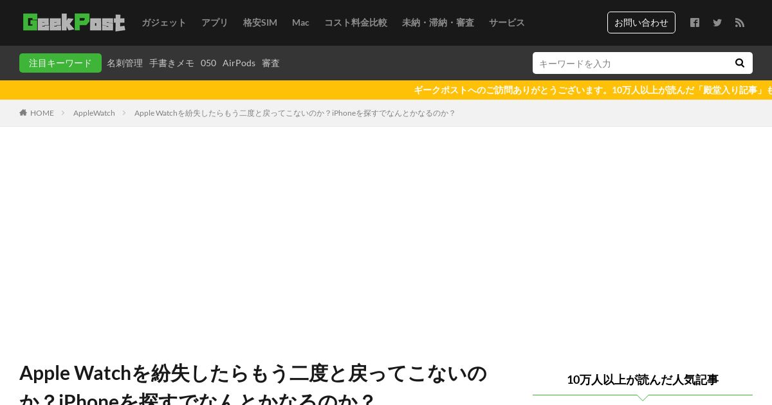Image resolution: width=772 pixels, height=405 pixels.
Task: Click the お問い合わせ button
Action: 641,22
